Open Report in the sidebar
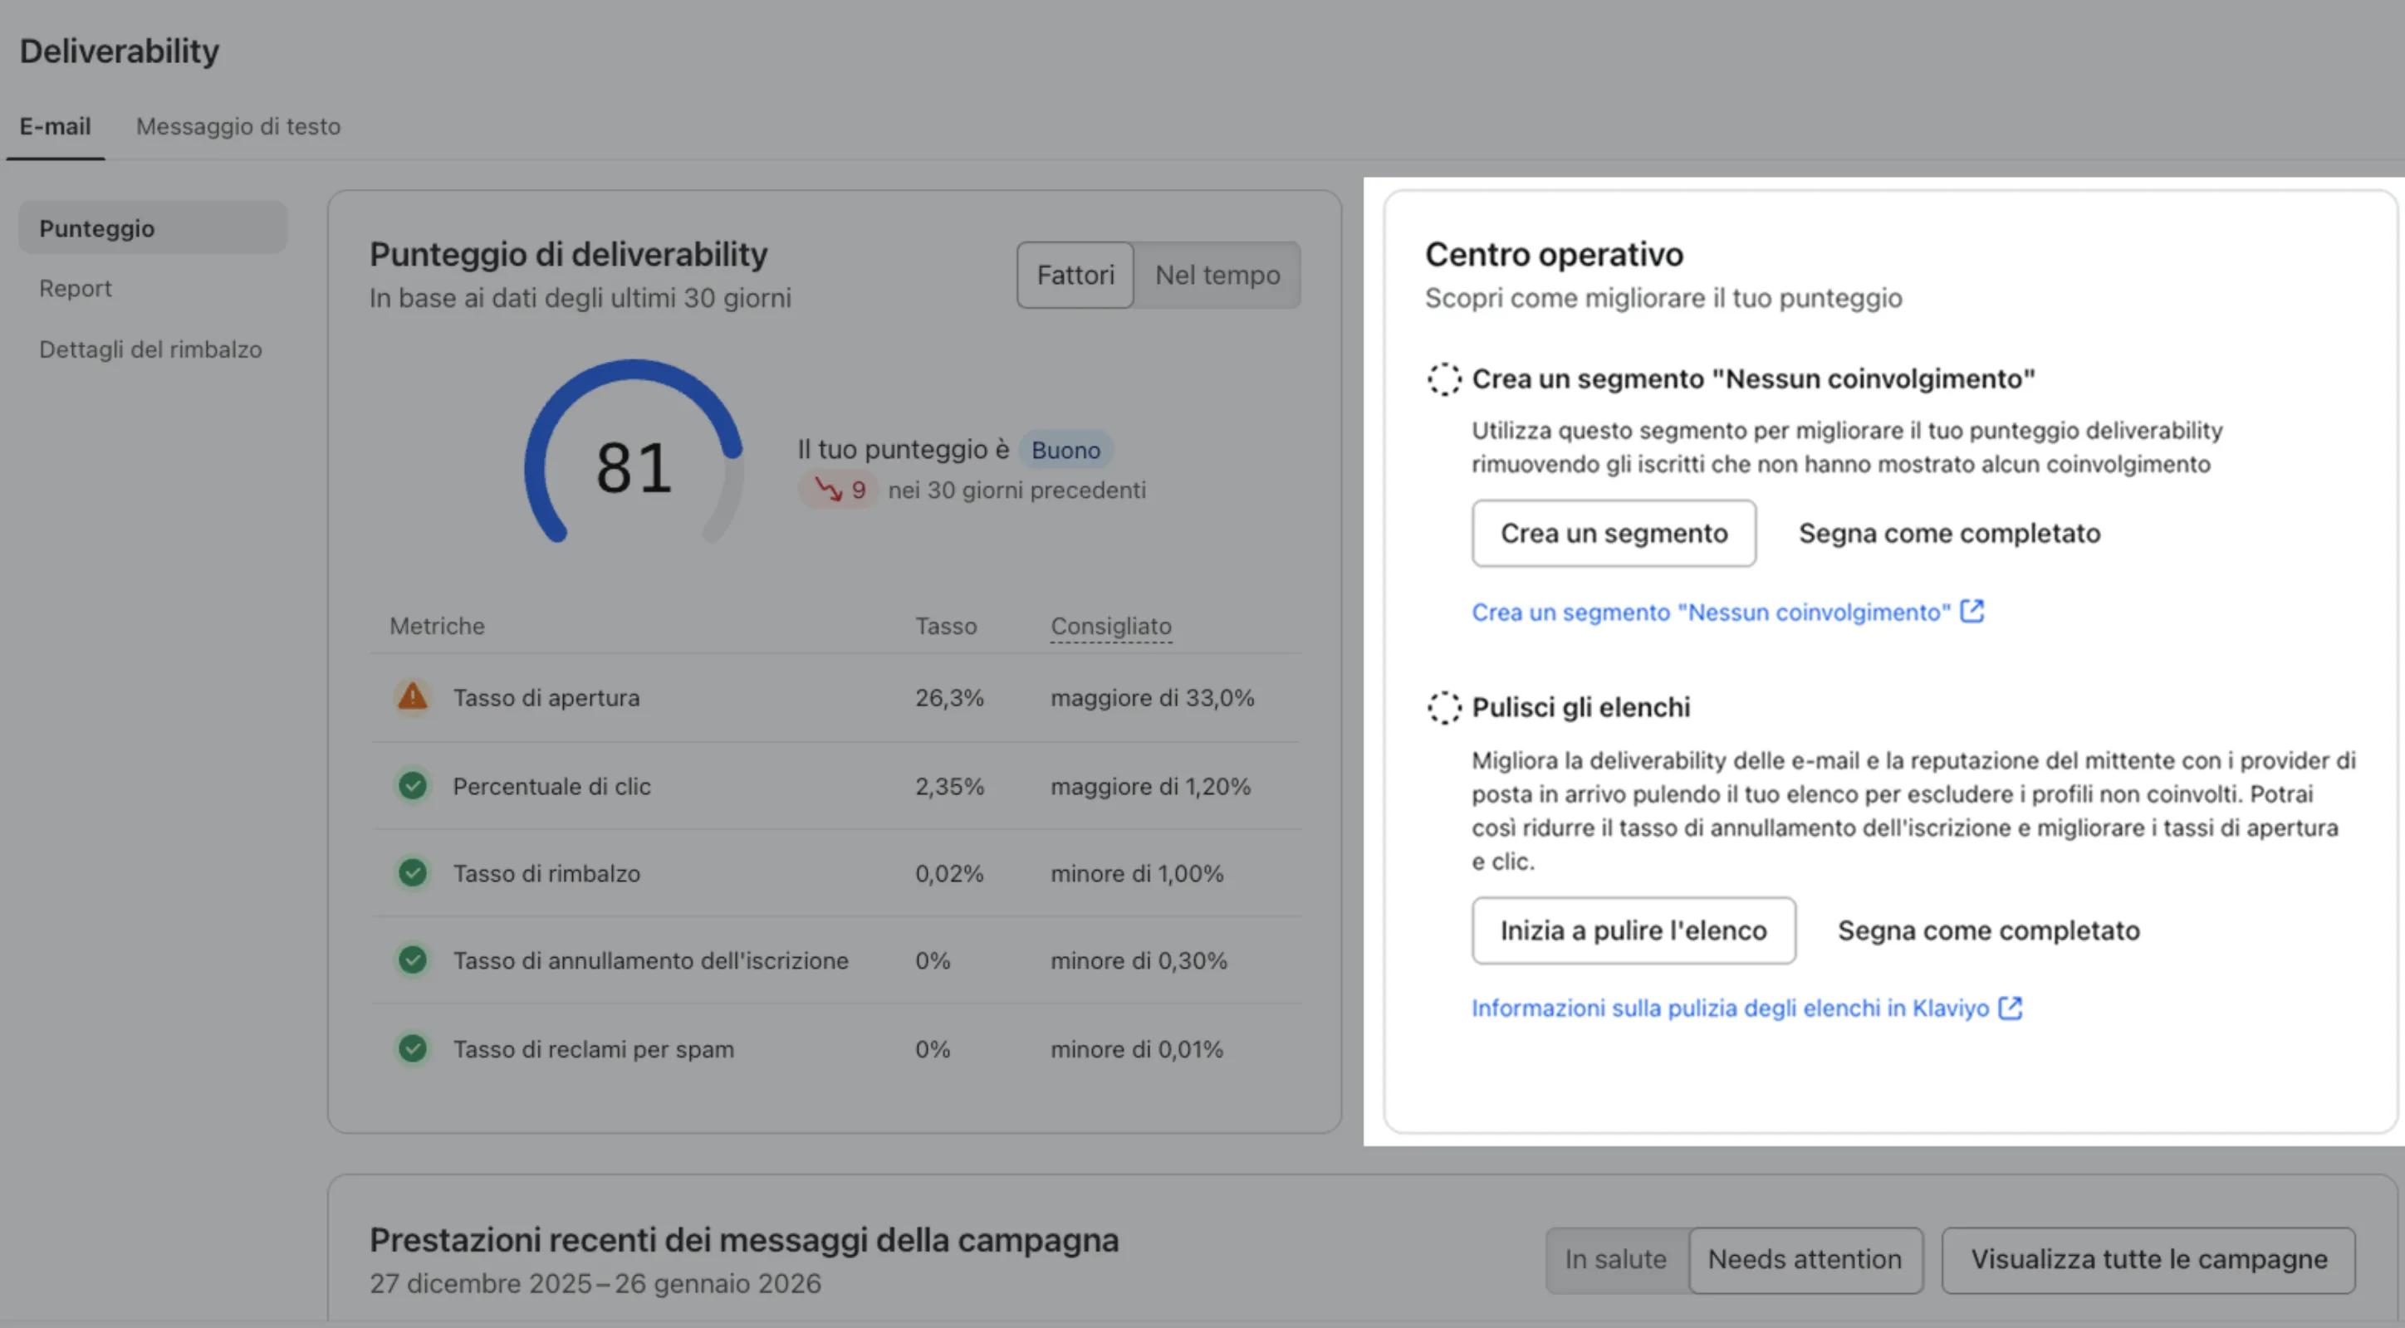This screenshot has height=1328, width=2405. [x=75, y=288]
